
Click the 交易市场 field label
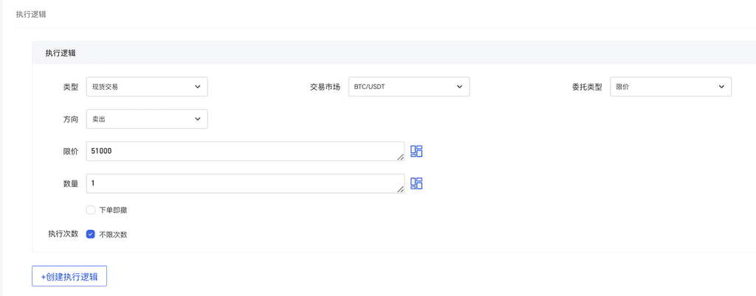[325, 87]
